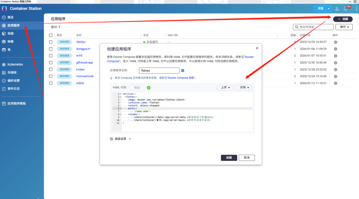This screenshot has height=199, width=359.
Task: Open Kubernetes from the sidebar
Action: pos(15,64)
